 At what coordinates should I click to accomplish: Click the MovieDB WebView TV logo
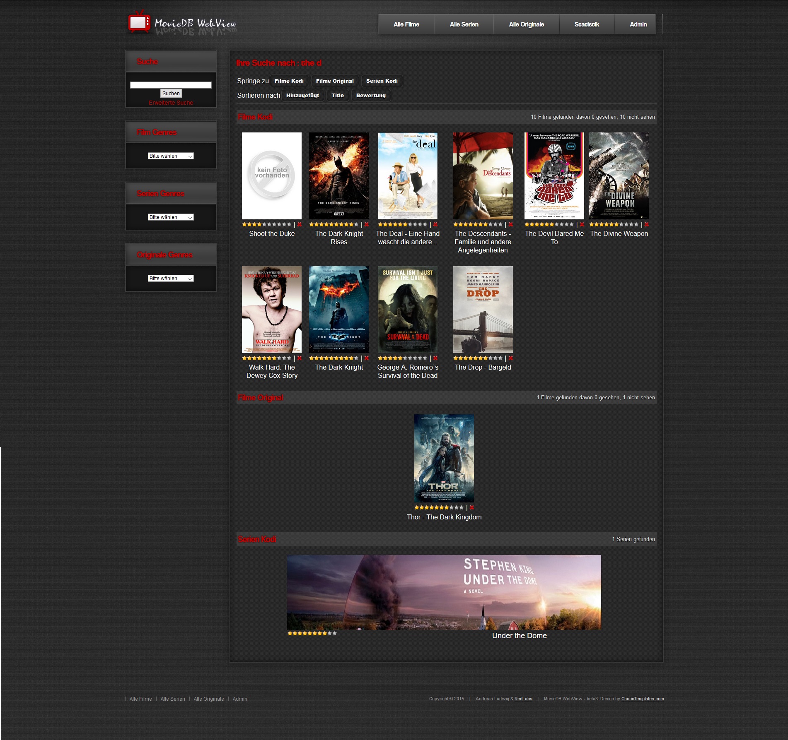(139, 22)
